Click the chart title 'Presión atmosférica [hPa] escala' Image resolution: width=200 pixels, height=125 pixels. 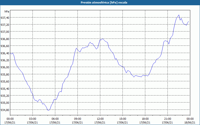pos(104,2)
